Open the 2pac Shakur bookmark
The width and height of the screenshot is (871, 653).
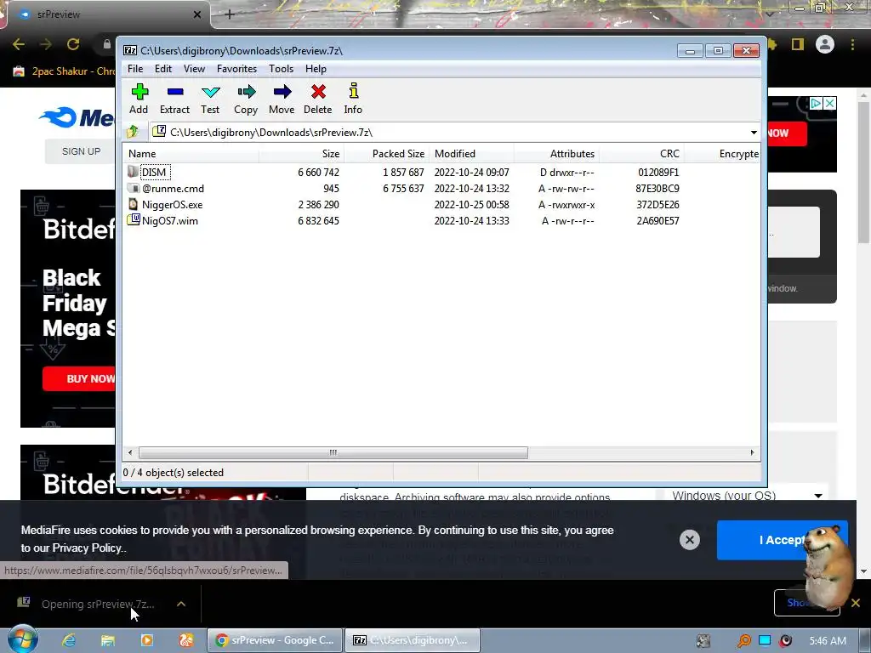[x=64, y=71]
